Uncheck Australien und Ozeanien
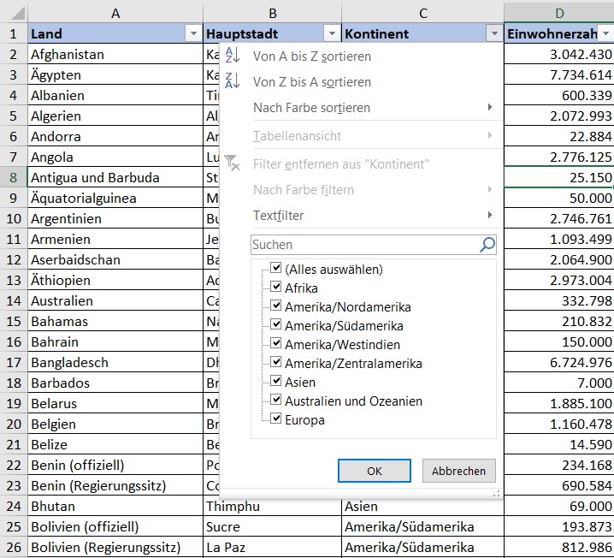This screenshot has height=558, width=614. 275,401
